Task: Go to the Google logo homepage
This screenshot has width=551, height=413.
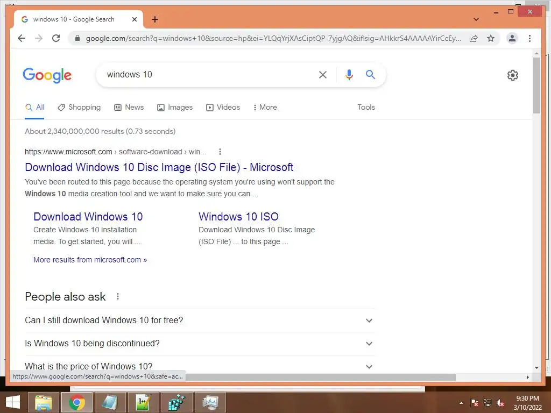Action: (47, 75)
